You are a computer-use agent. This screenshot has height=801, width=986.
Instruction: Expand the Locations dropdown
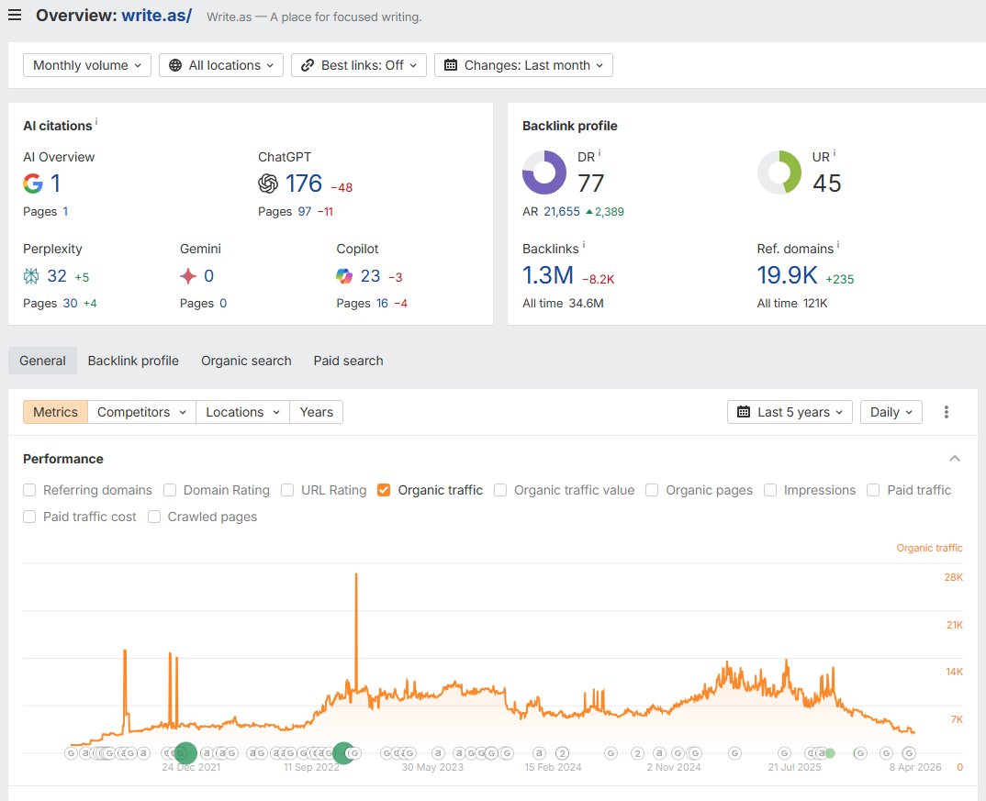point(242,412)
